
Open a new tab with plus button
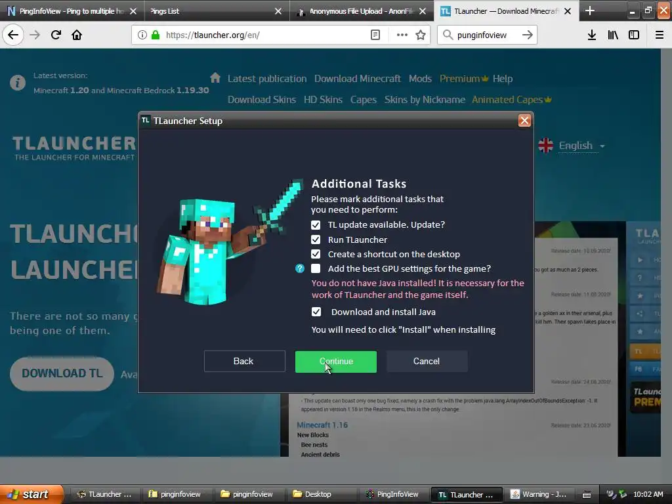(x=590, y=10)
